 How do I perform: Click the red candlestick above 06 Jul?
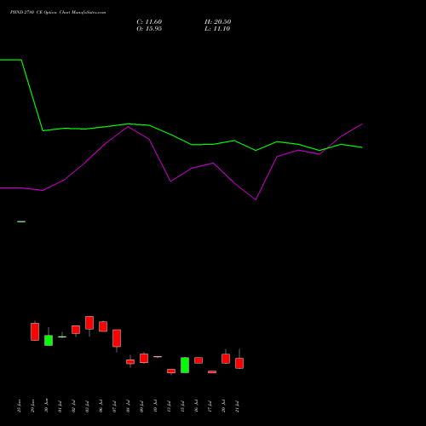click(x=103, y=326)
